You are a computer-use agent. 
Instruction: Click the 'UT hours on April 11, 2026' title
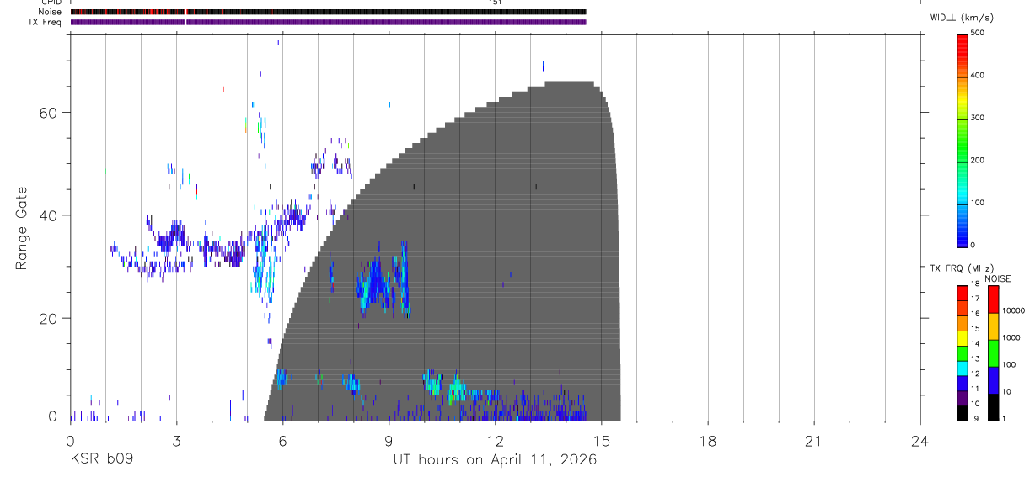point(495,460)
